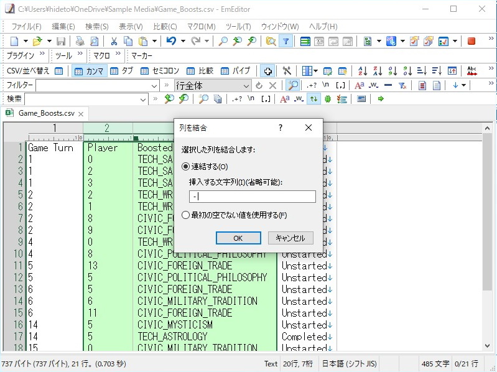This screenshot has height=372, width=497.
Task: Open the マクロ(M) menu
Action: [x=202, y=27]
